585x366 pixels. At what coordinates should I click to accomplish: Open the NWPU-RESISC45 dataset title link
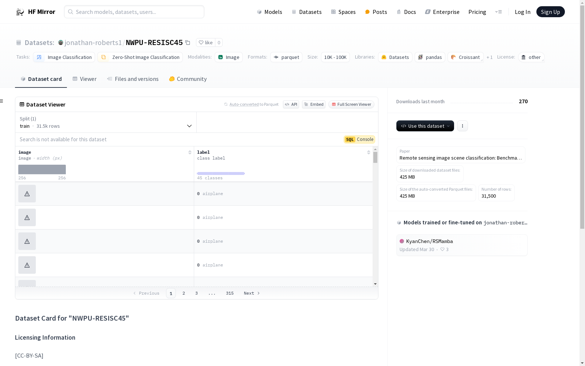[154, 42]
